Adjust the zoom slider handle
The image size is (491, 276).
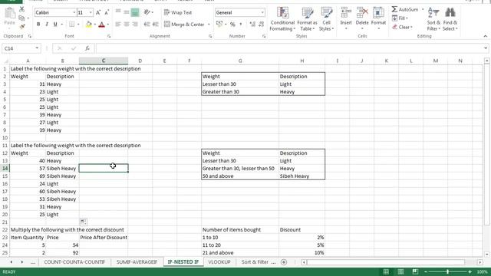tap(447, 271)
